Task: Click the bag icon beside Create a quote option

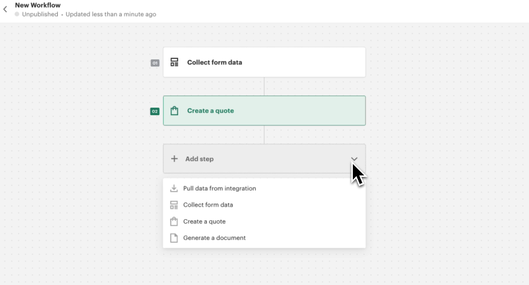Action: (x=174, y=221)
